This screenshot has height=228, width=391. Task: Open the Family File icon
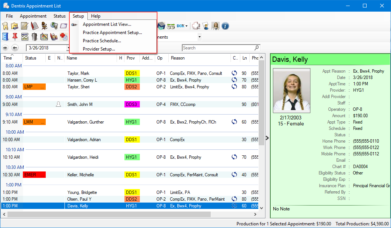pos(14,26)
